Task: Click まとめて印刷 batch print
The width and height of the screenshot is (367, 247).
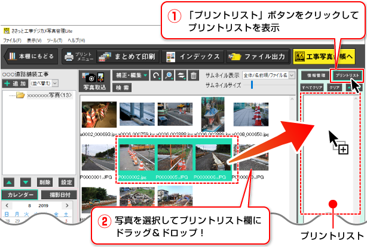Action: click(127, 57)
